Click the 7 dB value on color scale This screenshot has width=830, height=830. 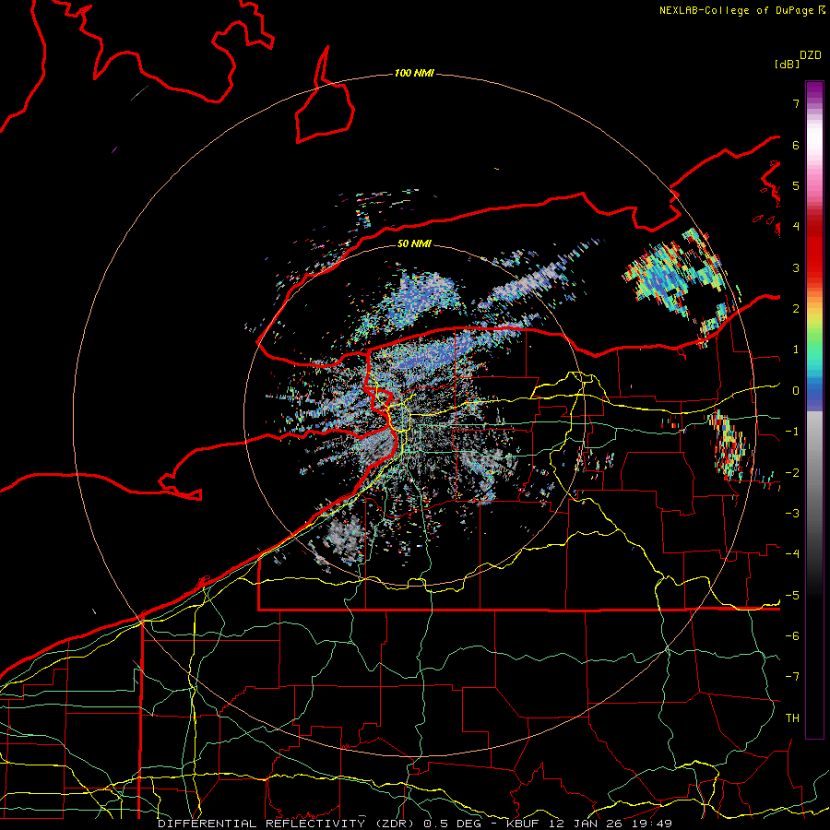point(796,103)
